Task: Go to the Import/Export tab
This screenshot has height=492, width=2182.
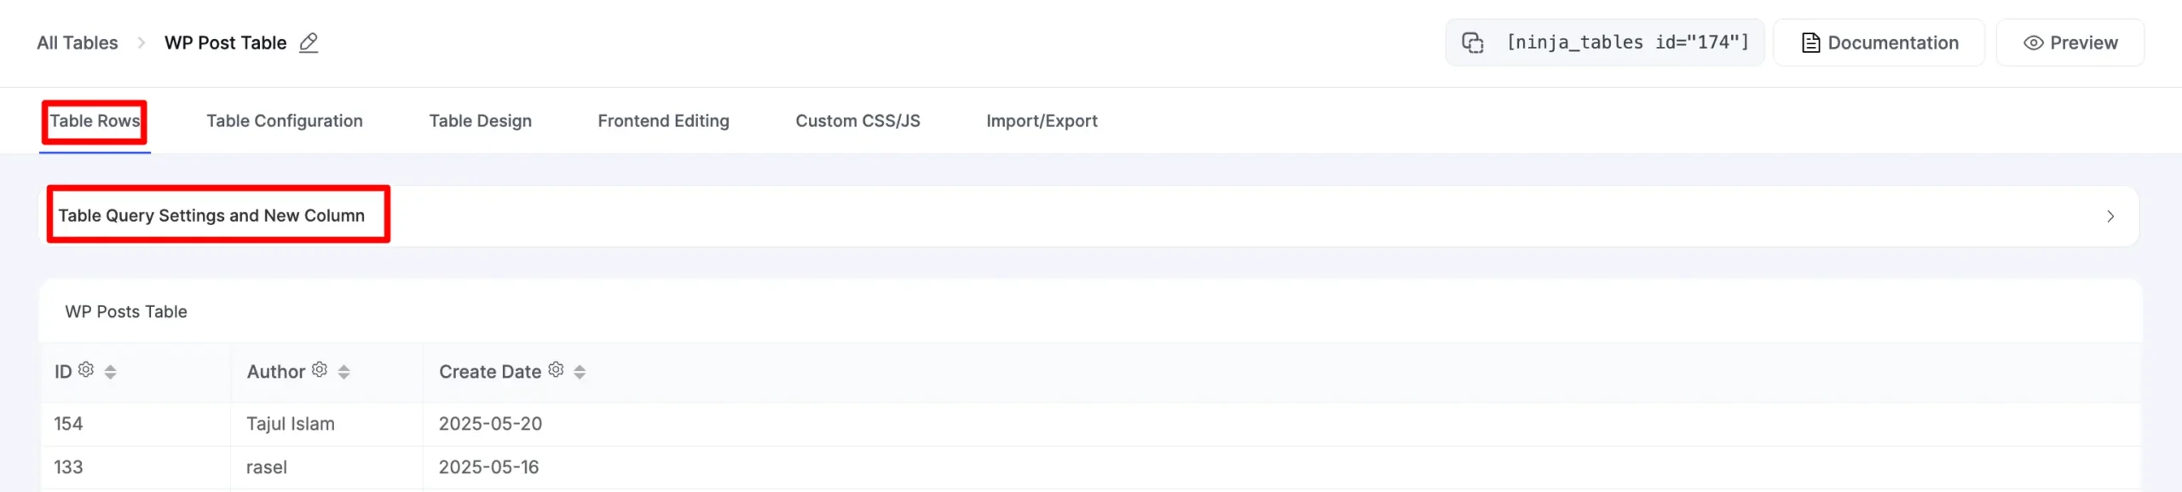Action: click(1042, 121)
